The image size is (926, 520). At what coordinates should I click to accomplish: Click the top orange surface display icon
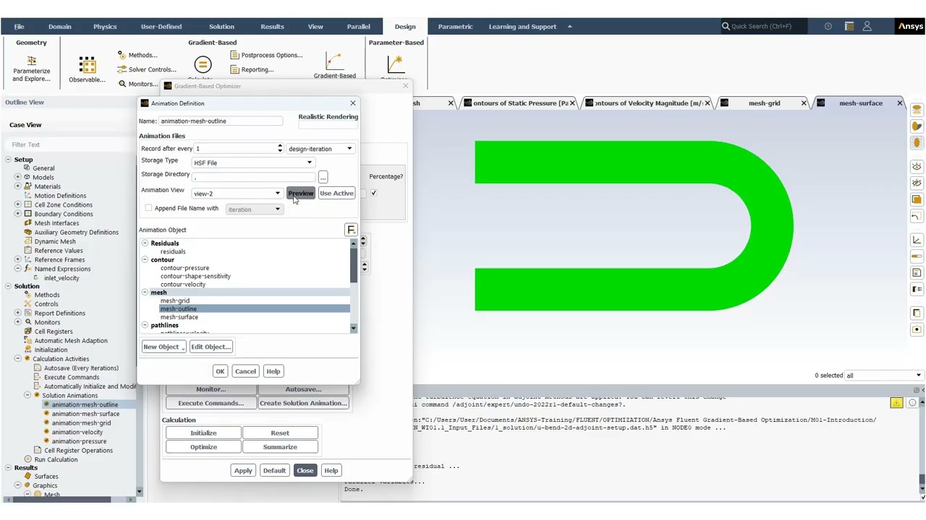tap(917, 110)
